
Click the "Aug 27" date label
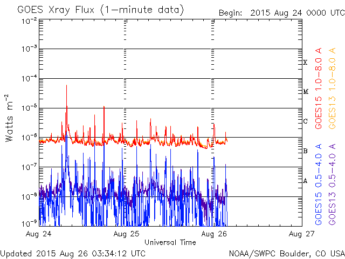point(301,234)
